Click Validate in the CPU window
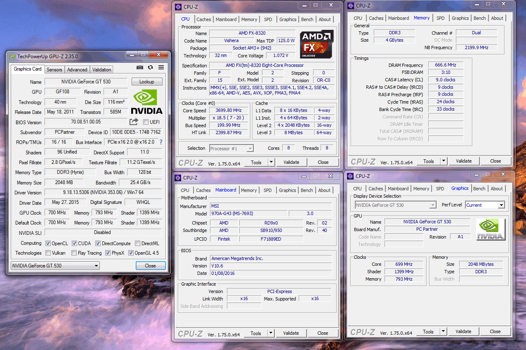This screenshot has height=350, width=526. (x=291, y=162)
